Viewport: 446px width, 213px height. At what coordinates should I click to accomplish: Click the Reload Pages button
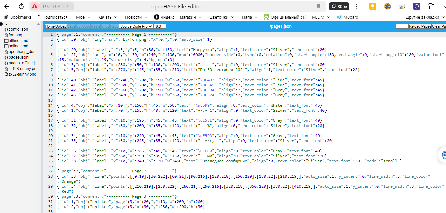(420, 26)
